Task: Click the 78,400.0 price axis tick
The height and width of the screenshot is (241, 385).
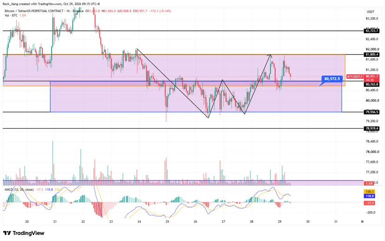Action: [x=372, y=141]
